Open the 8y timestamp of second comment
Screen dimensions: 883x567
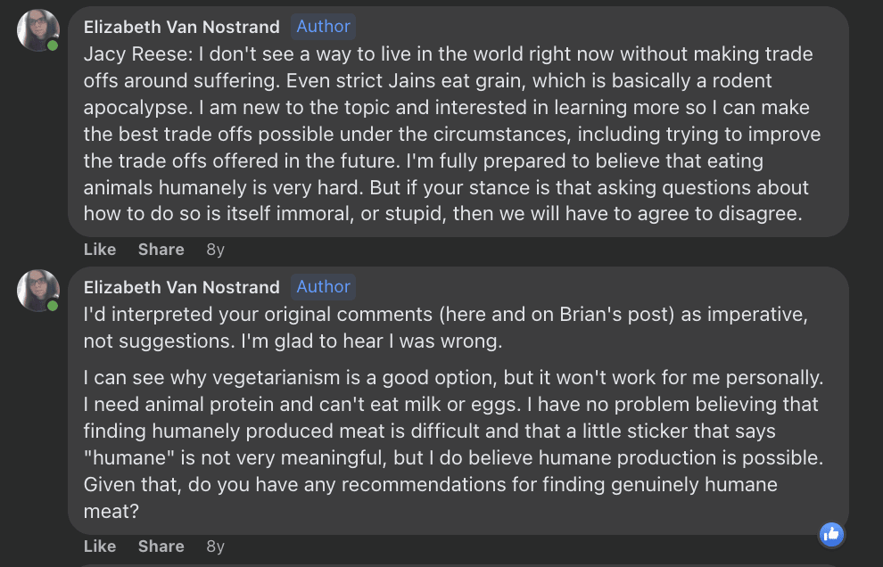click(x=215, y=546)
